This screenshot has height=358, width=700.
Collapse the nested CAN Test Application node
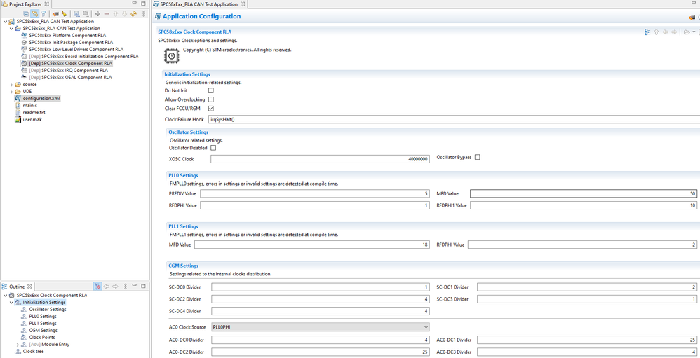pyautogui.click(x=11, y=28)
